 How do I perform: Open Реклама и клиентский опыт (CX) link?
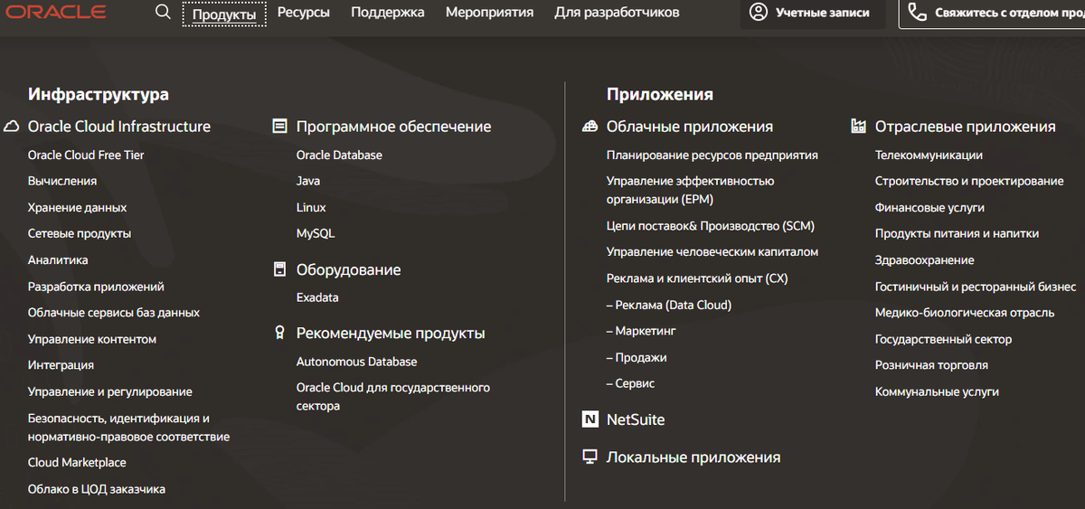[697, 278]
